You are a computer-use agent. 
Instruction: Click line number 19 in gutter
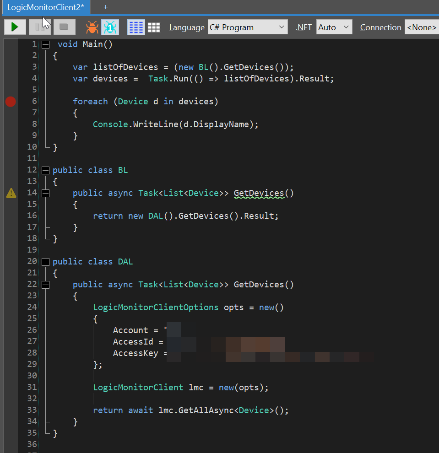coord(32,250)
